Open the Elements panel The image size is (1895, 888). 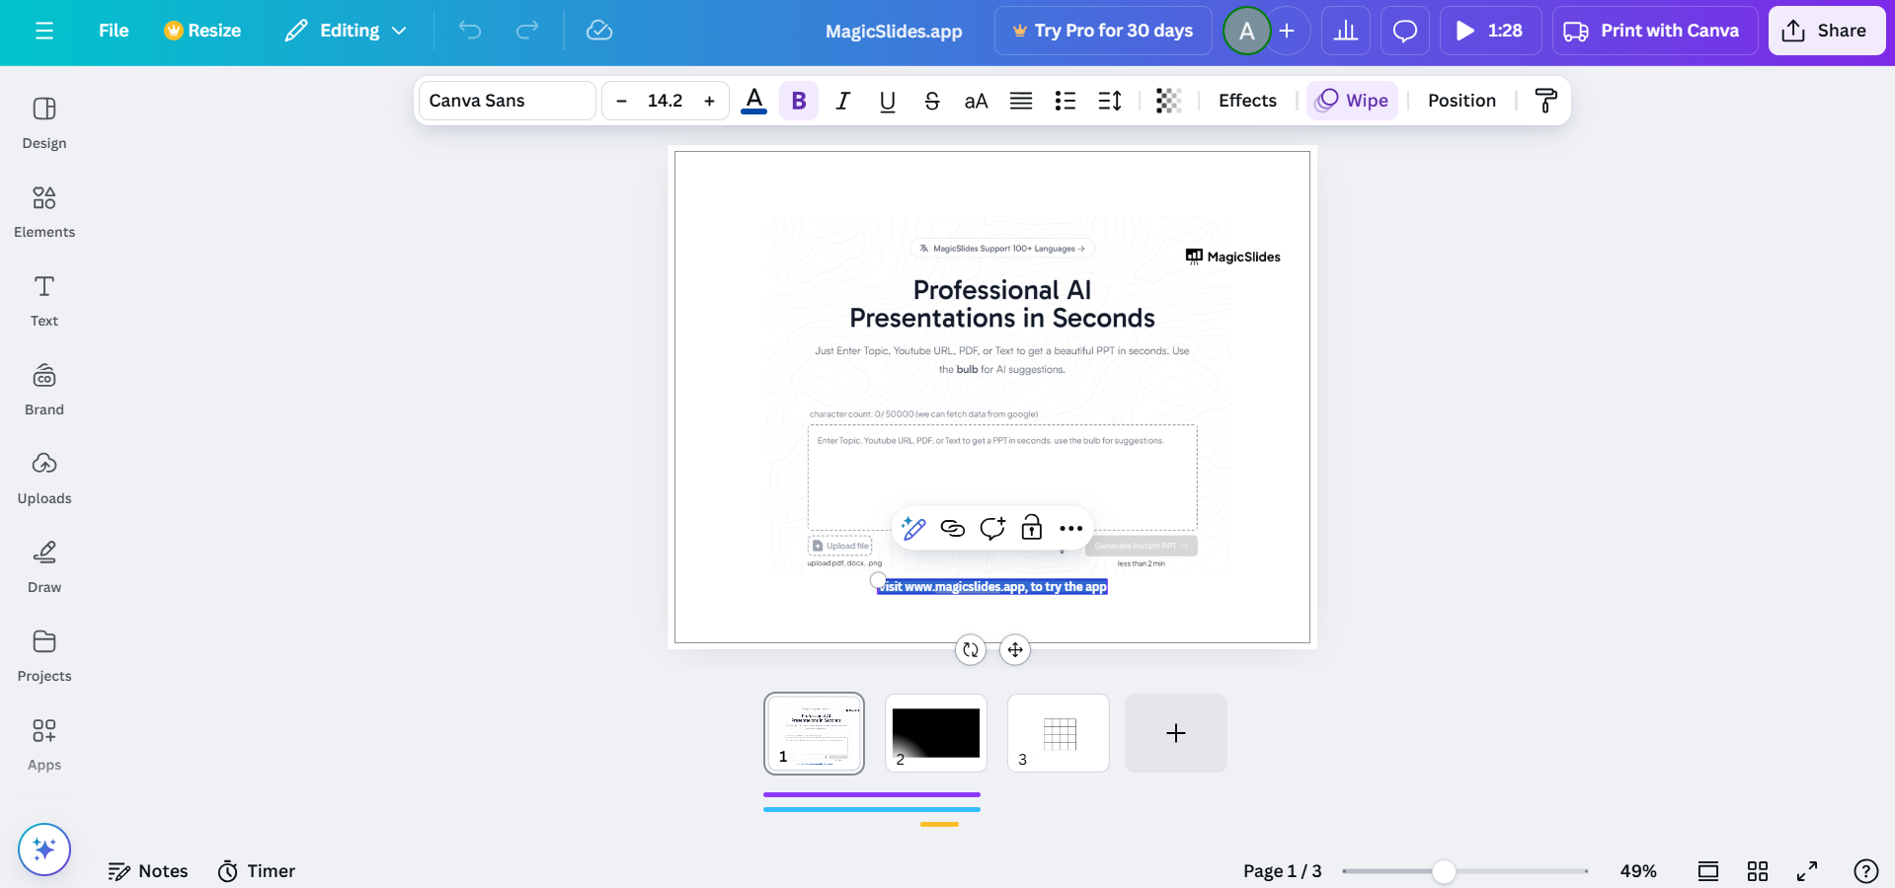(x=44, y=211)
